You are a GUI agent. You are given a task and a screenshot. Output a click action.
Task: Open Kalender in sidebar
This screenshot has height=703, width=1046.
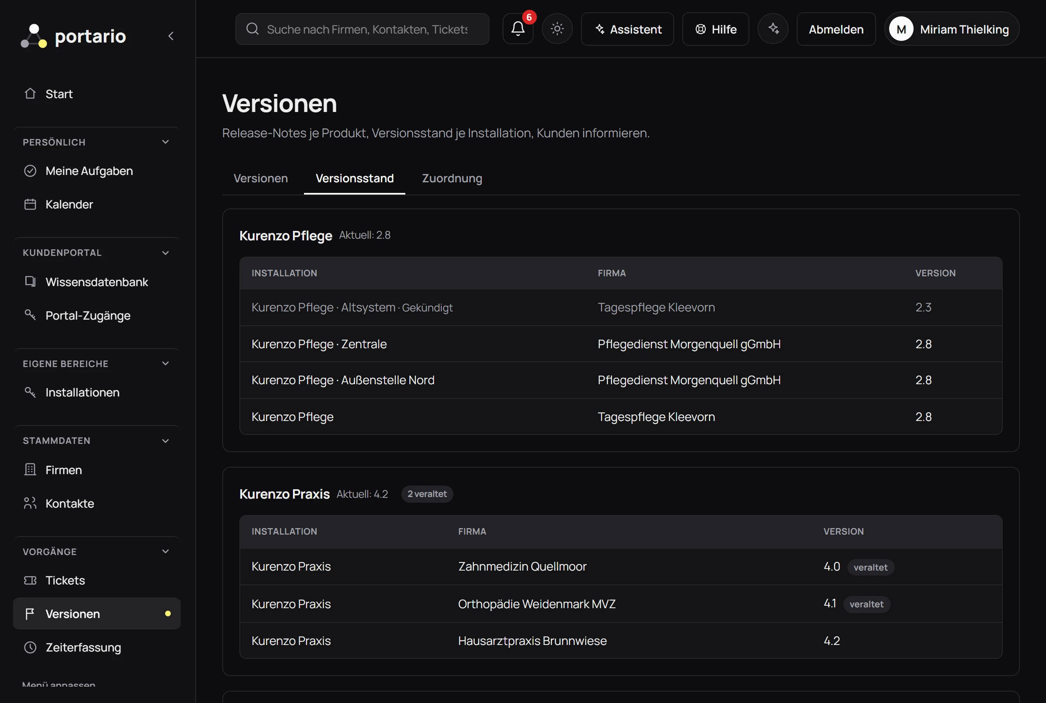click(96, 204)
